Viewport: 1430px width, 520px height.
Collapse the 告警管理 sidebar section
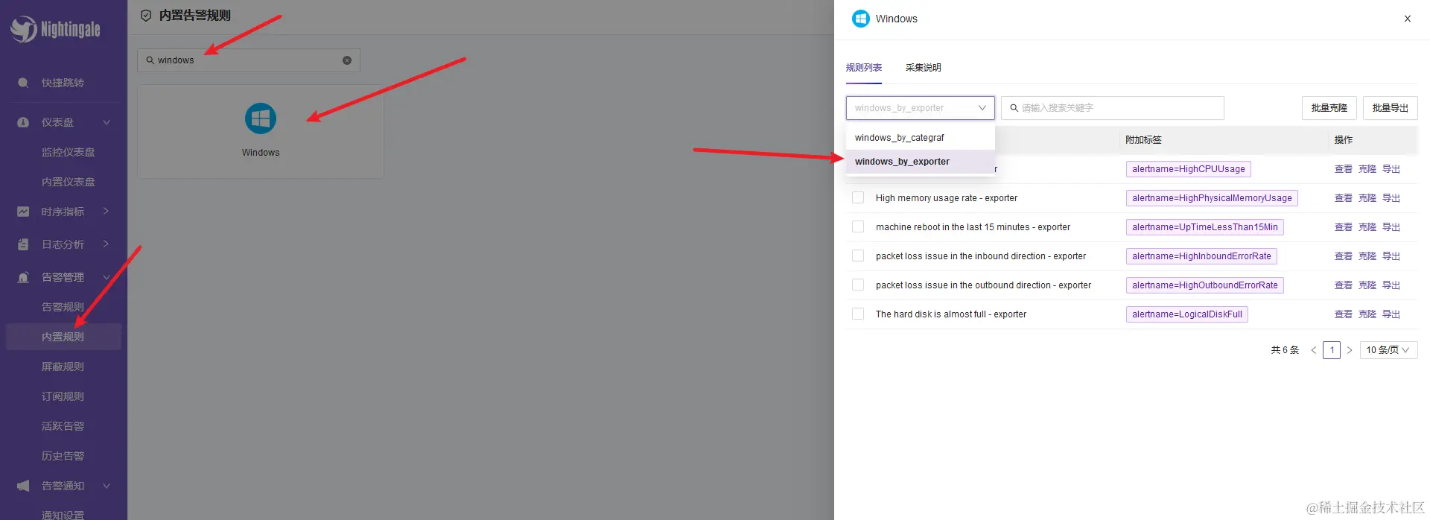coord(107,277)
